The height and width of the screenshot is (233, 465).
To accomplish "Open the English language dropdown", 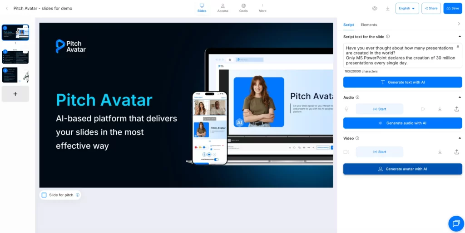I will click(407, 8).
